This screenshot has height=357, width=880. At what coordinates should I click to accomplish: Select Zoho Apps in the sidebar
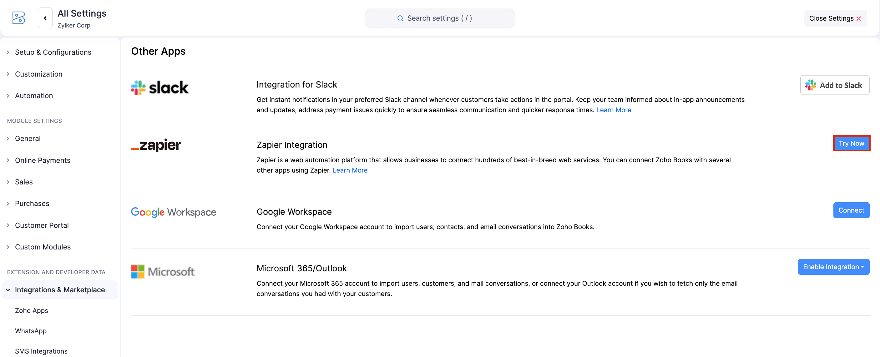click(31, 310)
